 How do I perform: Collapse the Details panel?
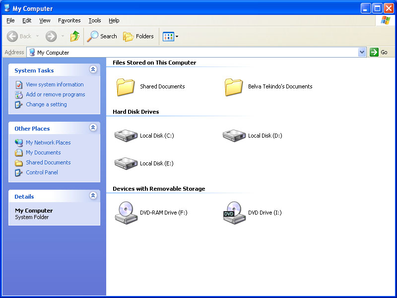coord(93,195)
